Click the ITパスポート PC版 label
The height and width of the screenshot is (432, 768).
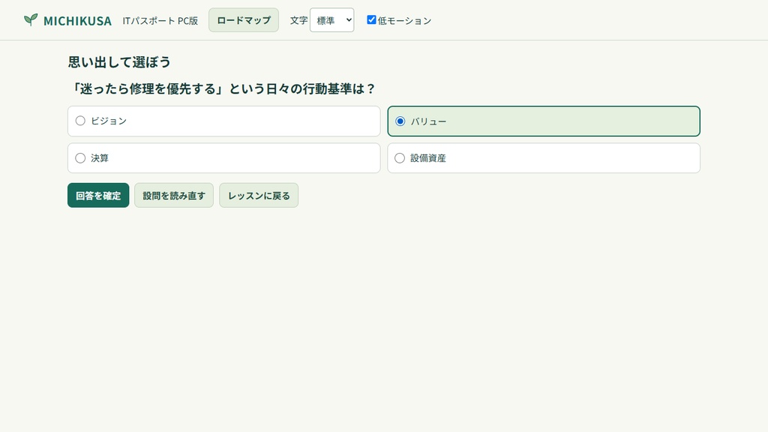coord(160,20)
